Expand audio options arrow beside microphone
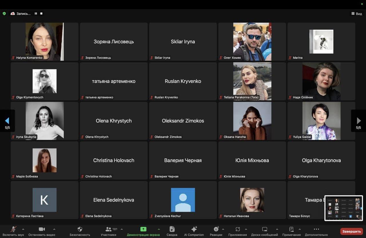366x238 pixels. coord(23,229)
